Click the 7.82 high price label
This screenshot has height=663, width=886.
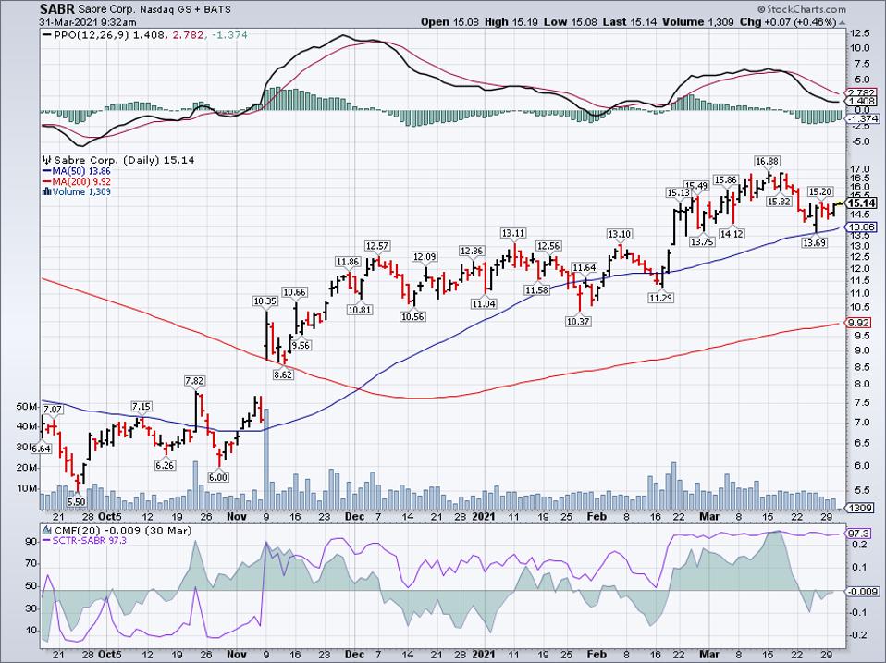click(x=194, y=381)
